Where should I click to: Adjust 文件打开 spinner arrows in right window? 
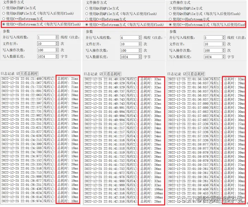click(x=224, y=44)
